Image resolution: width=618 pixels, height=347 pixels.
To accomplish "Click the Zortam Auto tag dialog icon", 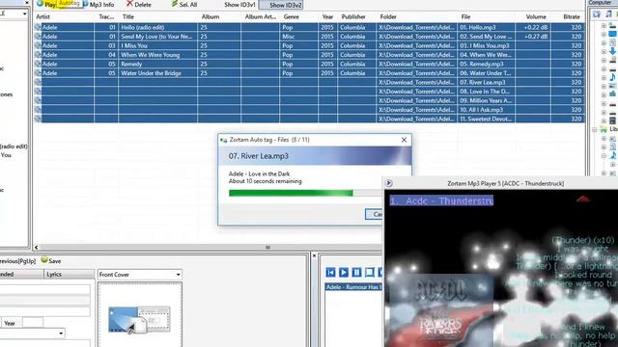I will tap(224, 140).
